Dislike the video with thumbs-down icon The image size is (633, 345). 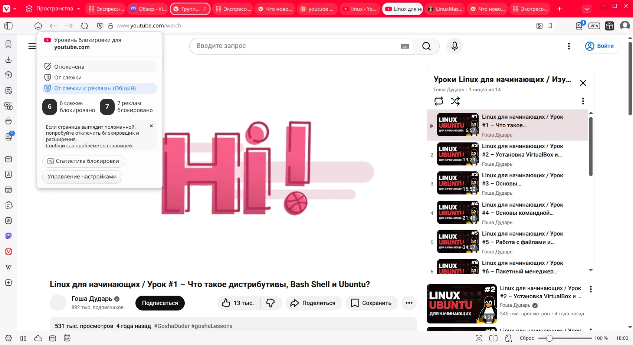pos(270,303)
